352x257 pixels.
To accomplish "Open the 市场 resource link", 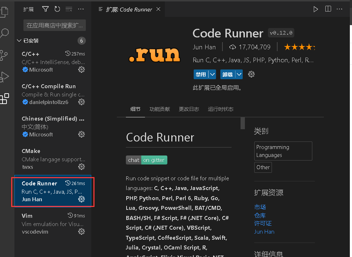I will 260,207.
